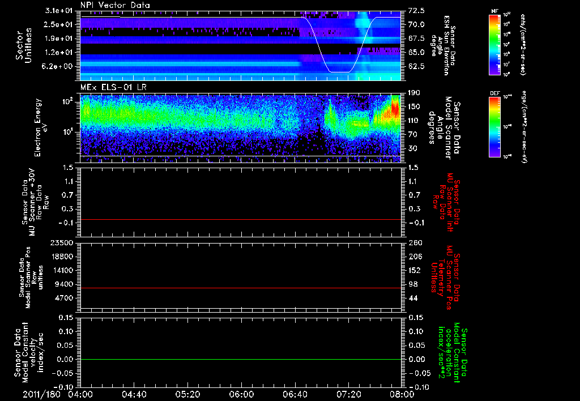
Task: Click the '04:40' time axis label
Action: point(134,395)
